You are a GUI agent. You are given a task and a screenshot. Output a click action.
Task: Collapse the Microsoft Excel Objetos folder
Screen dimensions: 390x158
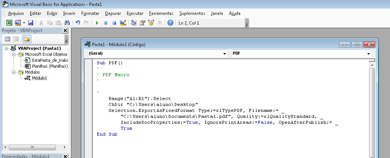[x=14, y=54]
